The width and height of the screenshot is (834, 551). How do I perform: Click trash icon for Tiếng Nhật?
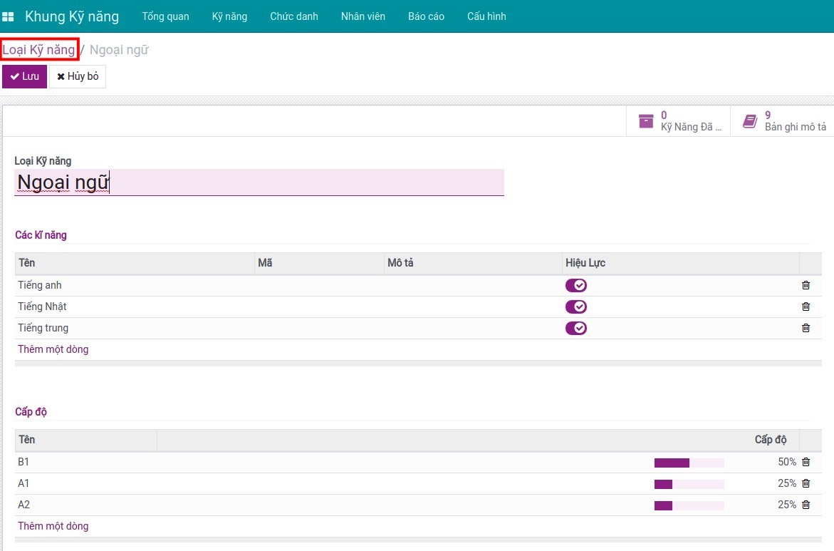pyautogui.click(x=806, y=307)
